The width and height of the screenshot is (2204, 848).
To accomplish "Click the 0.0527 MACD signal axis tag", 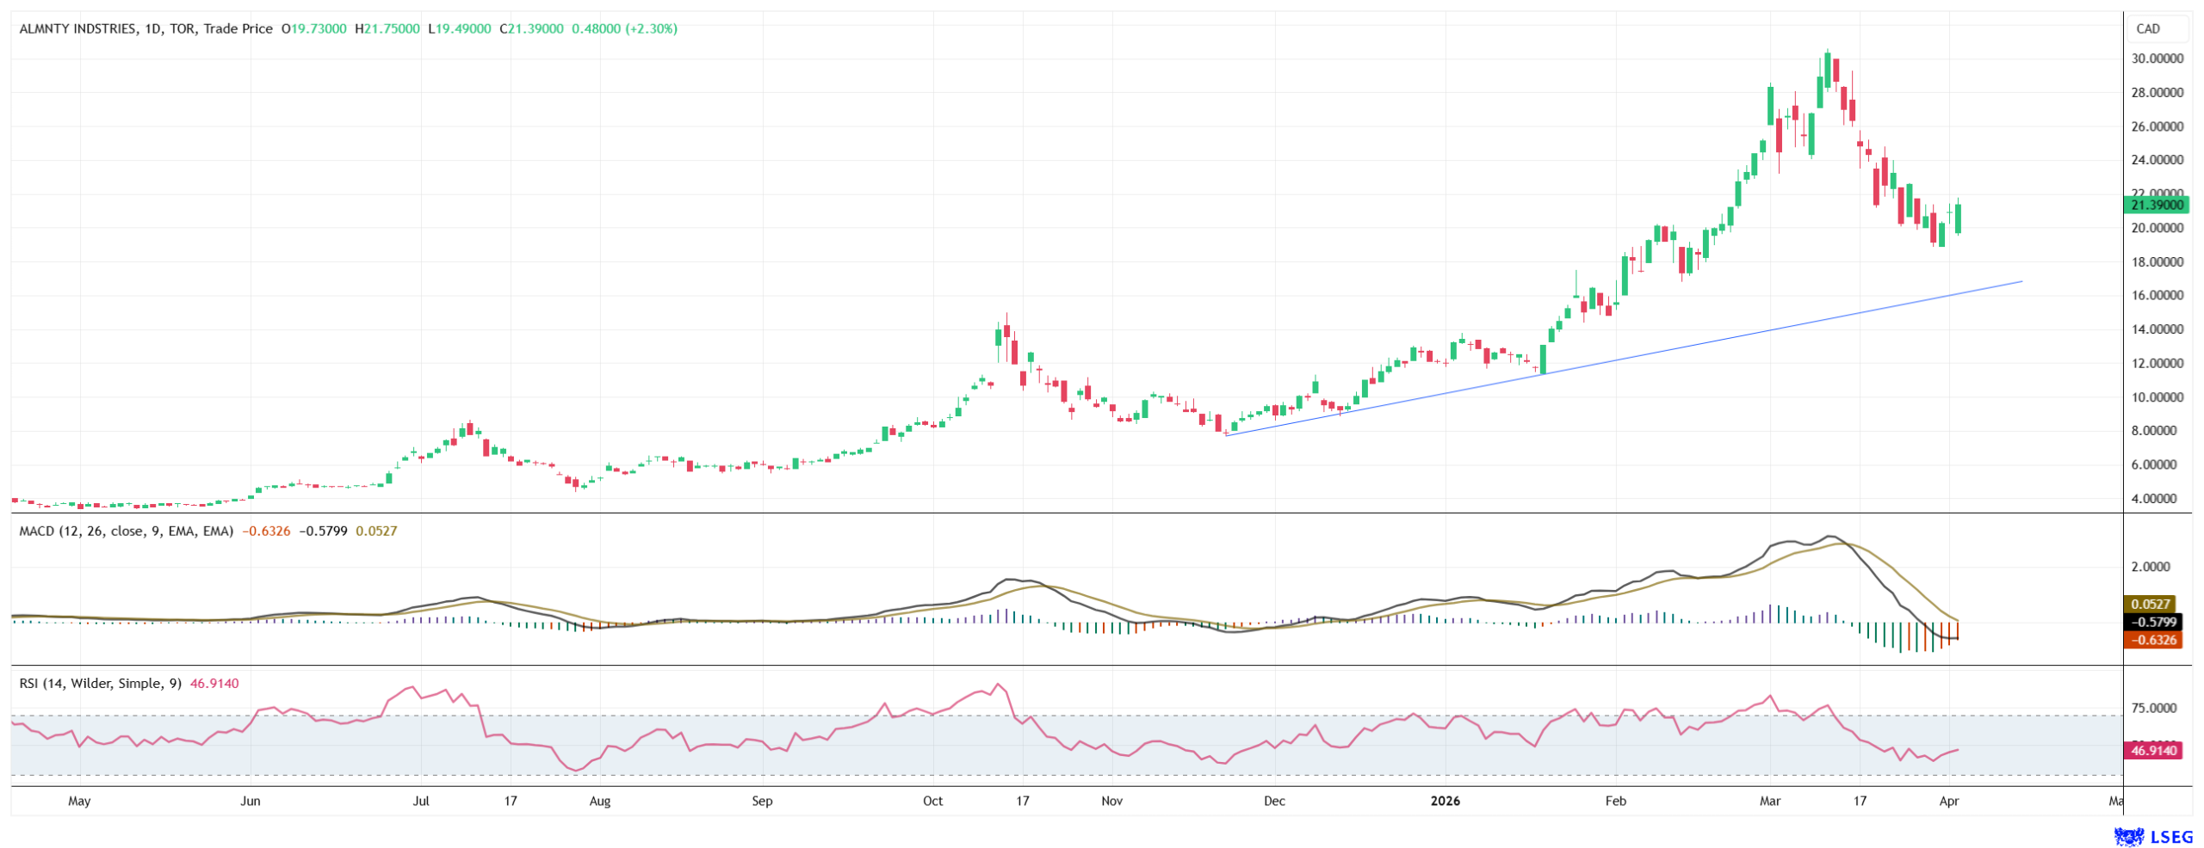I will [2151, 604].
